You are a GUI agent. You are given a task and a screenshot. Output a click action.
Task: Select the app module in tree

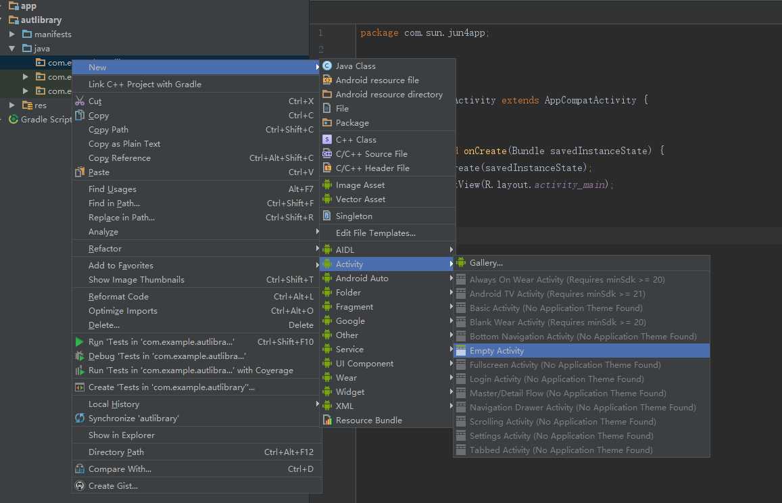pyautogui.click(x=28, y=6)
